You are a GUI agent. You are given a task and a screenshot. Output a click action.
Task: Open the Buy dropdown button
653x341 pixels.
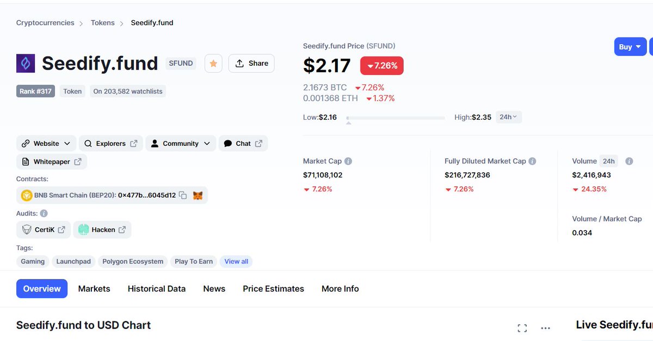(x=630, y=47)
